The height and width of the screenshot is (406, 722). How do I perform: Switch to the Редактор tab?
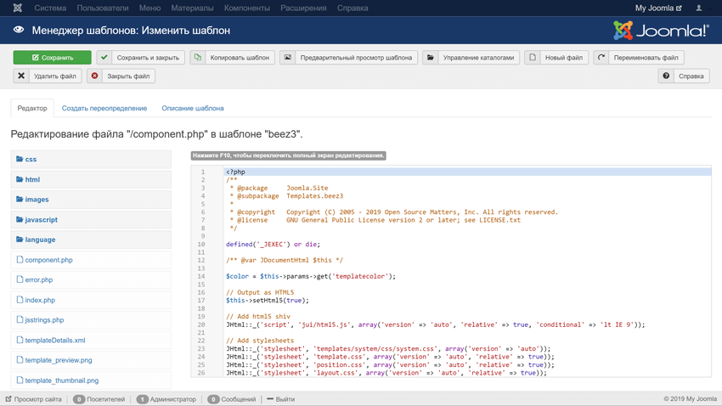32,108
